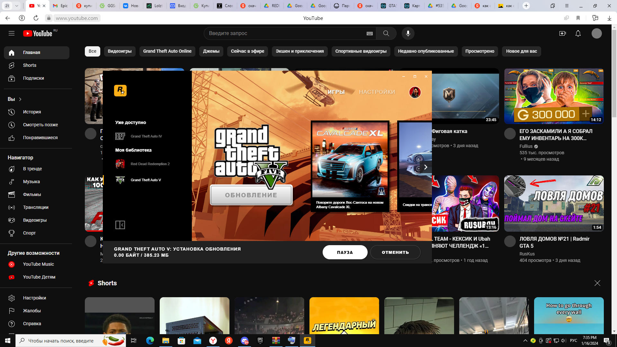
Task: Open Трансляции in sidebar
Action: pyautogui.click(x=37, y=208)
